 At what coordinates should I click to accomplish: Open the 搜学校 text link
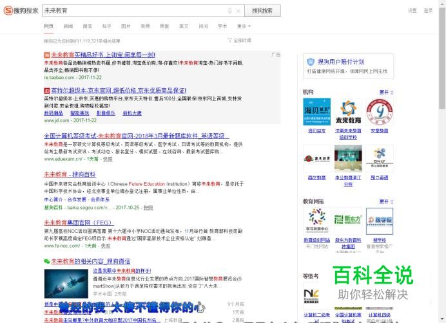380,240
